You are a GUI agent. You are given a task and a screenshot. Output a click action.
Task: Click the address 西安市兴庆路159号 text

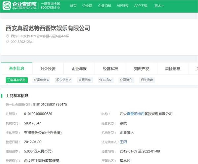pyautogui.click(x=40, y=36)
